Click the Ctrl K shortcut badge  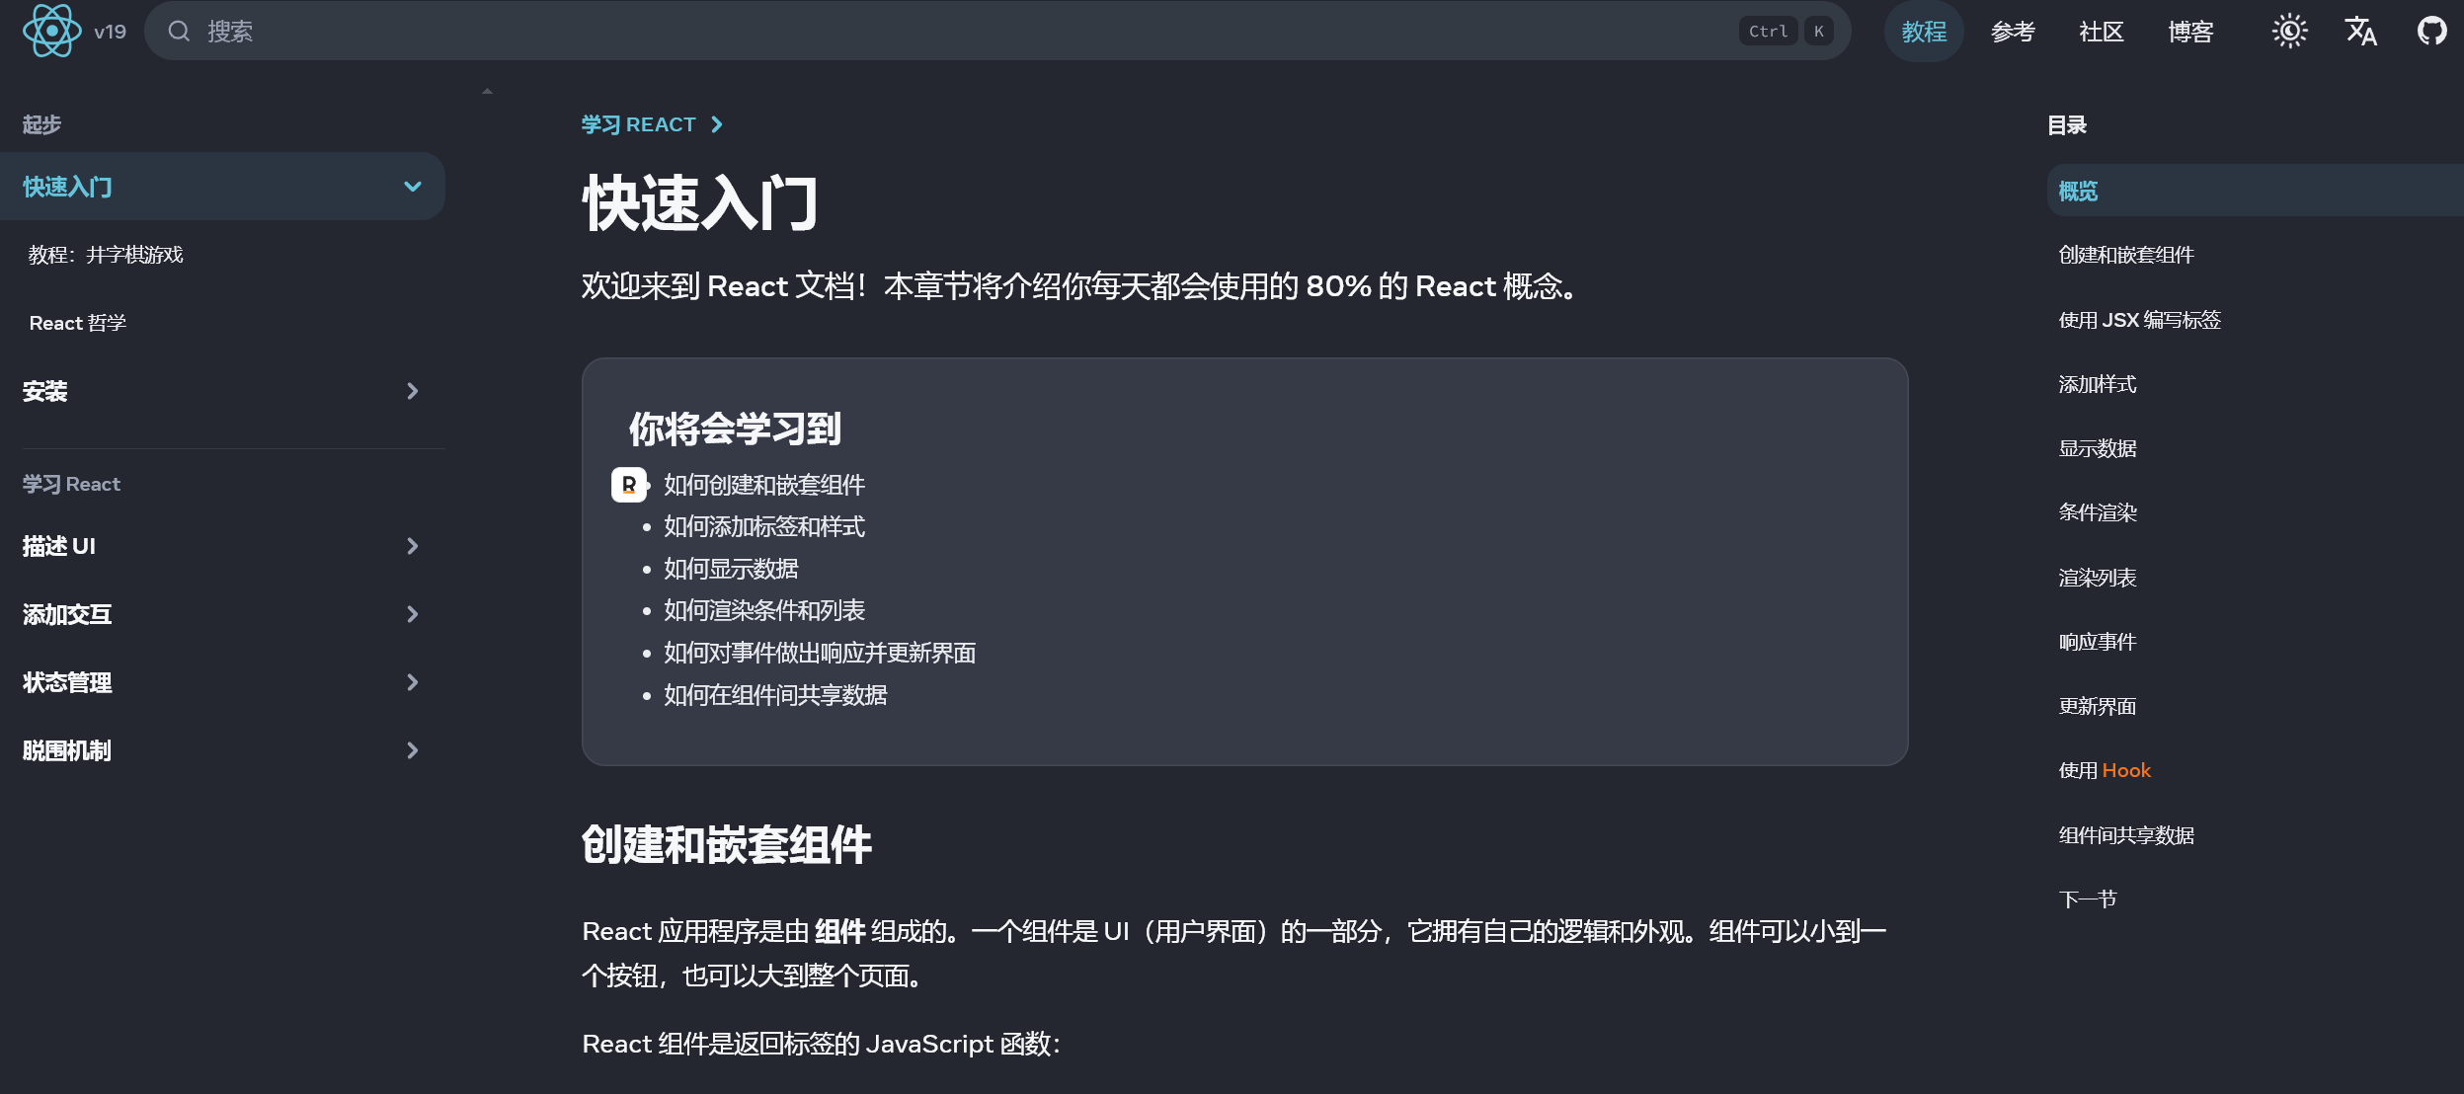1786,32
